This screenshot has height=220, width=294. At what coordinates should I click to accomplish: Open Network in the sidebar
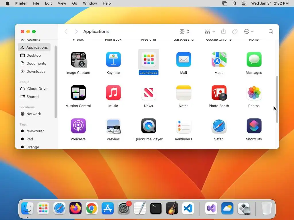click(34, 114)
